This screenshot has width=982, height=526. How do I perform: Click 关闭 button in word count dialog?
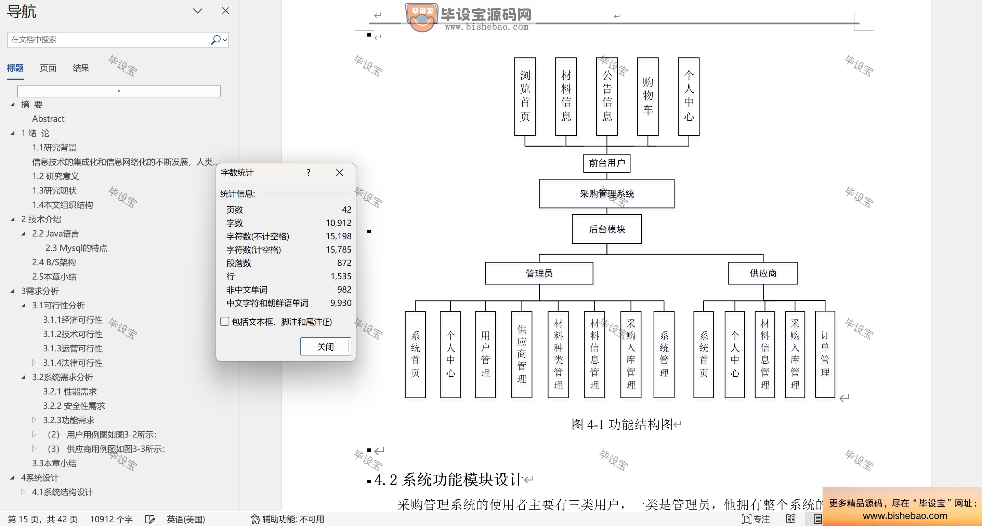(x=326, y=347)
